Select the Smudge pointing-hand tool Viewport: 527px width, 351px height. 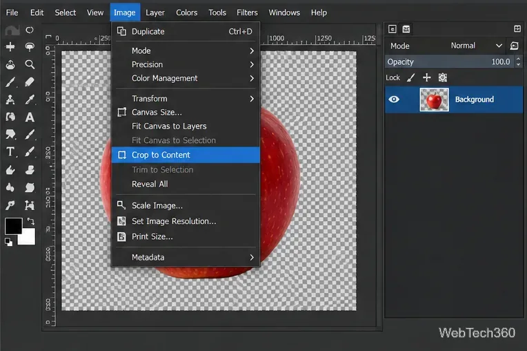tap(10, 170)
